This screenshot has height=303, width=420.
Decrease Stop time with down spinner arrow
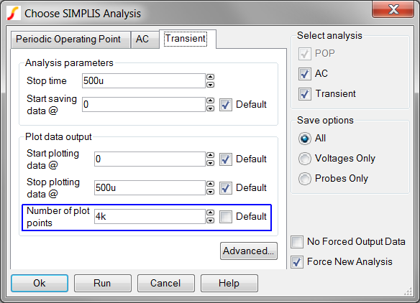point(211,85)
